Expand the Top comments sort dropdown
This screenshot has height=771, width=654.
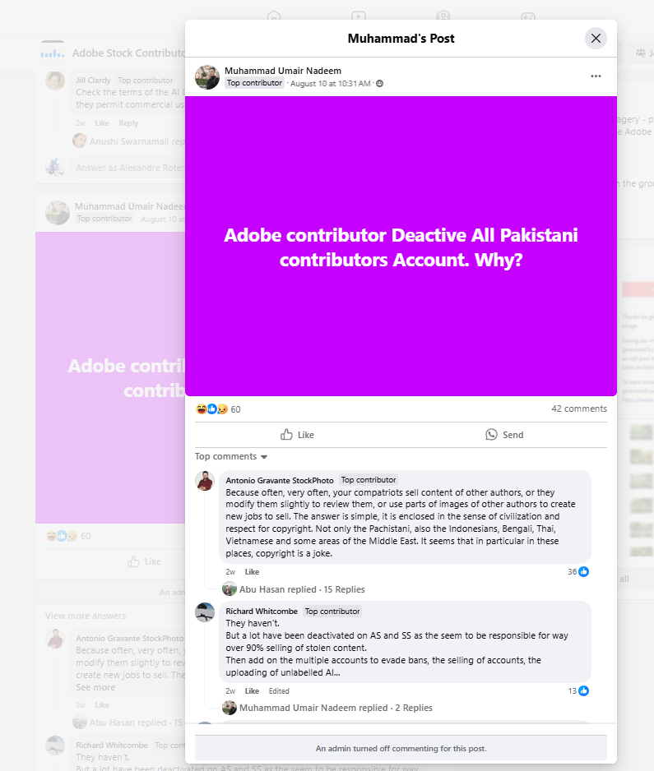pos(231,456)
